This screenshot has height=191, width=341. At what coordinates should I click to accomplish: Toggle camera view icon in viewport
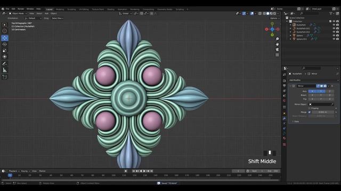click(x=277, y=49)
